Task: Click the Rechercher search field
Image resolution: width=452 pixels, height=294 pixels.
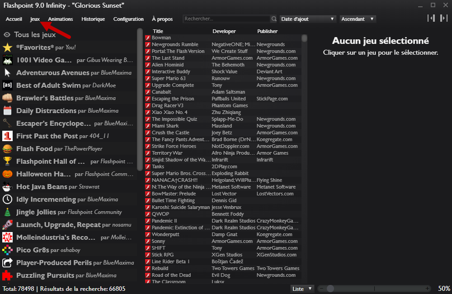Action: click(227, 19)
